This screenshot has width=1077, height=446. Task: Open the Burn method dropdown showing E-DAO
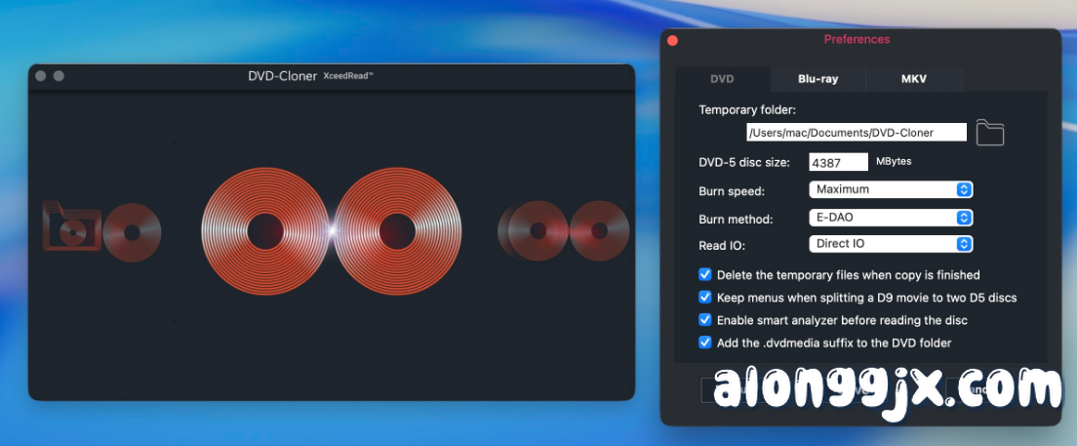[x=891, y=218]
